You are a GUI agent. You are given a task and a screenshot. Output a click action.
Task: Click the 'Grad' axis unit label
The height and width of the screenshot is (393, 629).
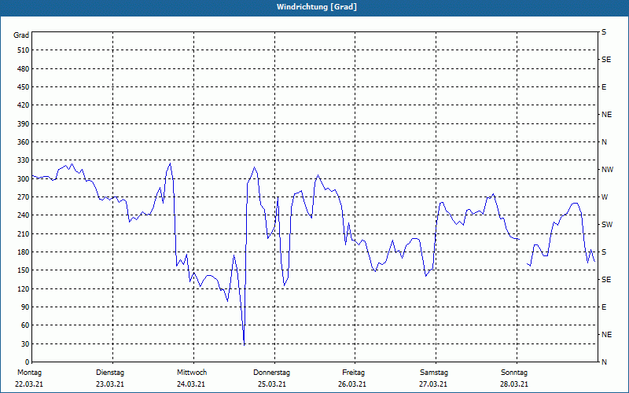click(21, 35)
